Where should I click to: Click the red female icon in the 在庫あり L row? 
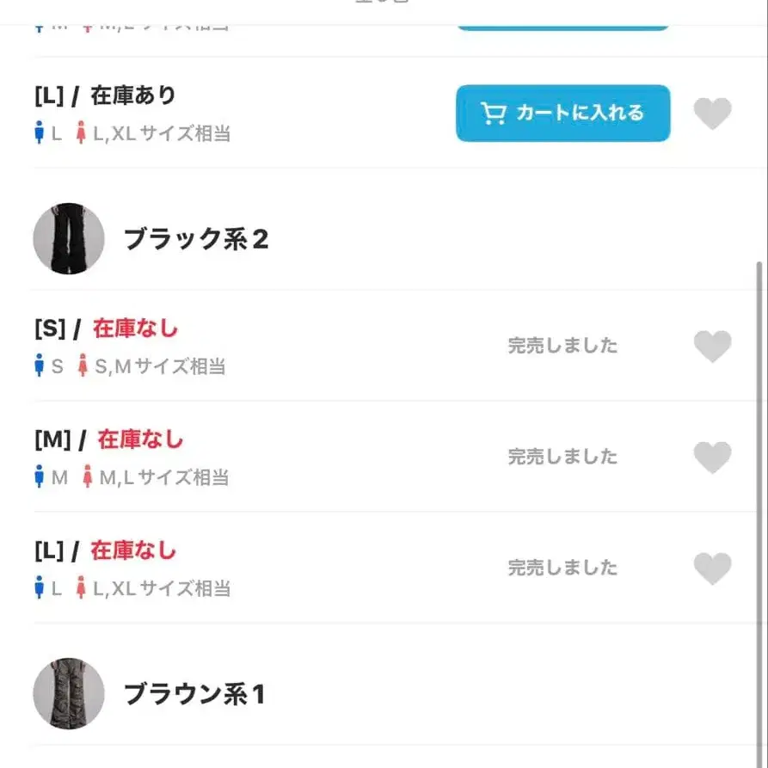click(81, 133)
